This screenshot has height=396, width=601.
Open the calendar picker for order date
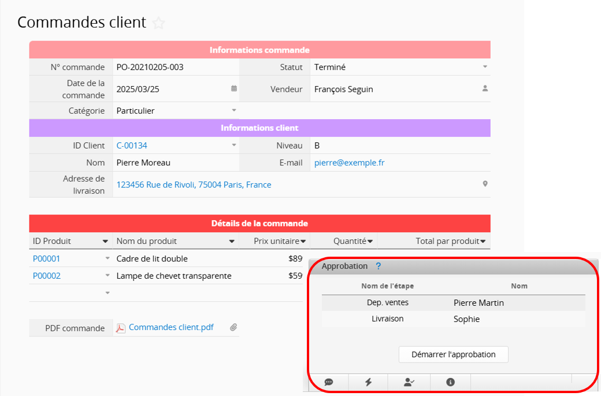point(233,89)
